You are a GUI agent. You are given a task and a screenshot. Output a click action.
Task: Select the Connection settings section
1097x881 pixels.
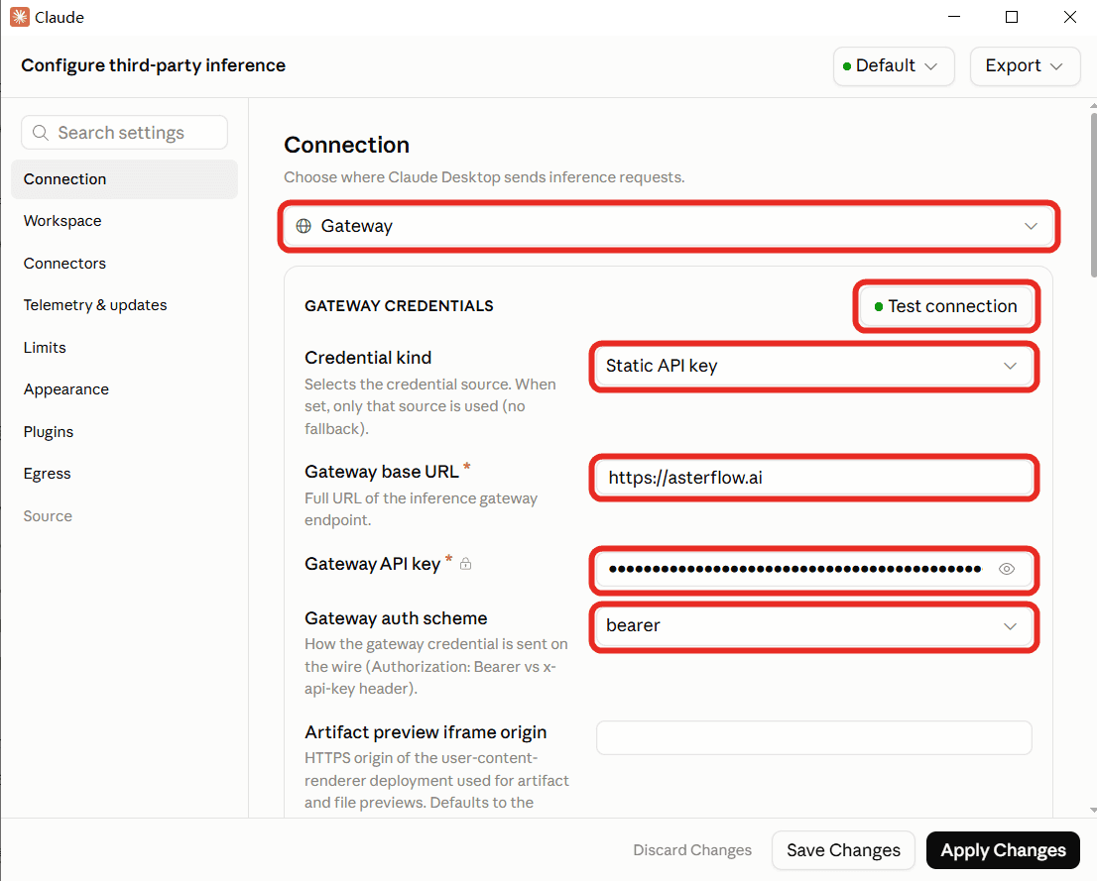tap(125, 179)
